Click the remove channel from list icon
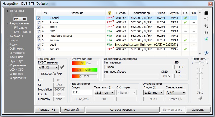Viewport: 215px width, 117px height. point(206,19)
